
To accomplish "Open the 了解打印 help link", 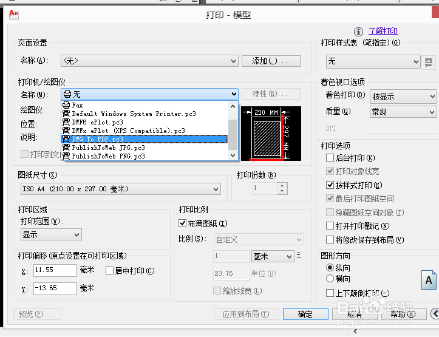I will tap(383, 31).
